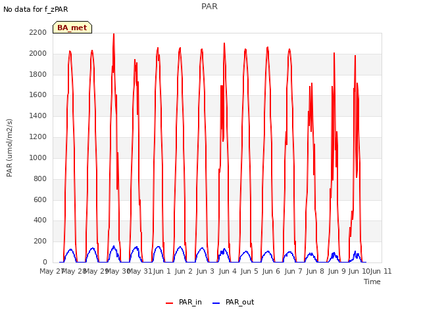This screenshot has height=315, width=421.
Task: Click the 1800 y-axis tick label
Action: tap(38, 74)
